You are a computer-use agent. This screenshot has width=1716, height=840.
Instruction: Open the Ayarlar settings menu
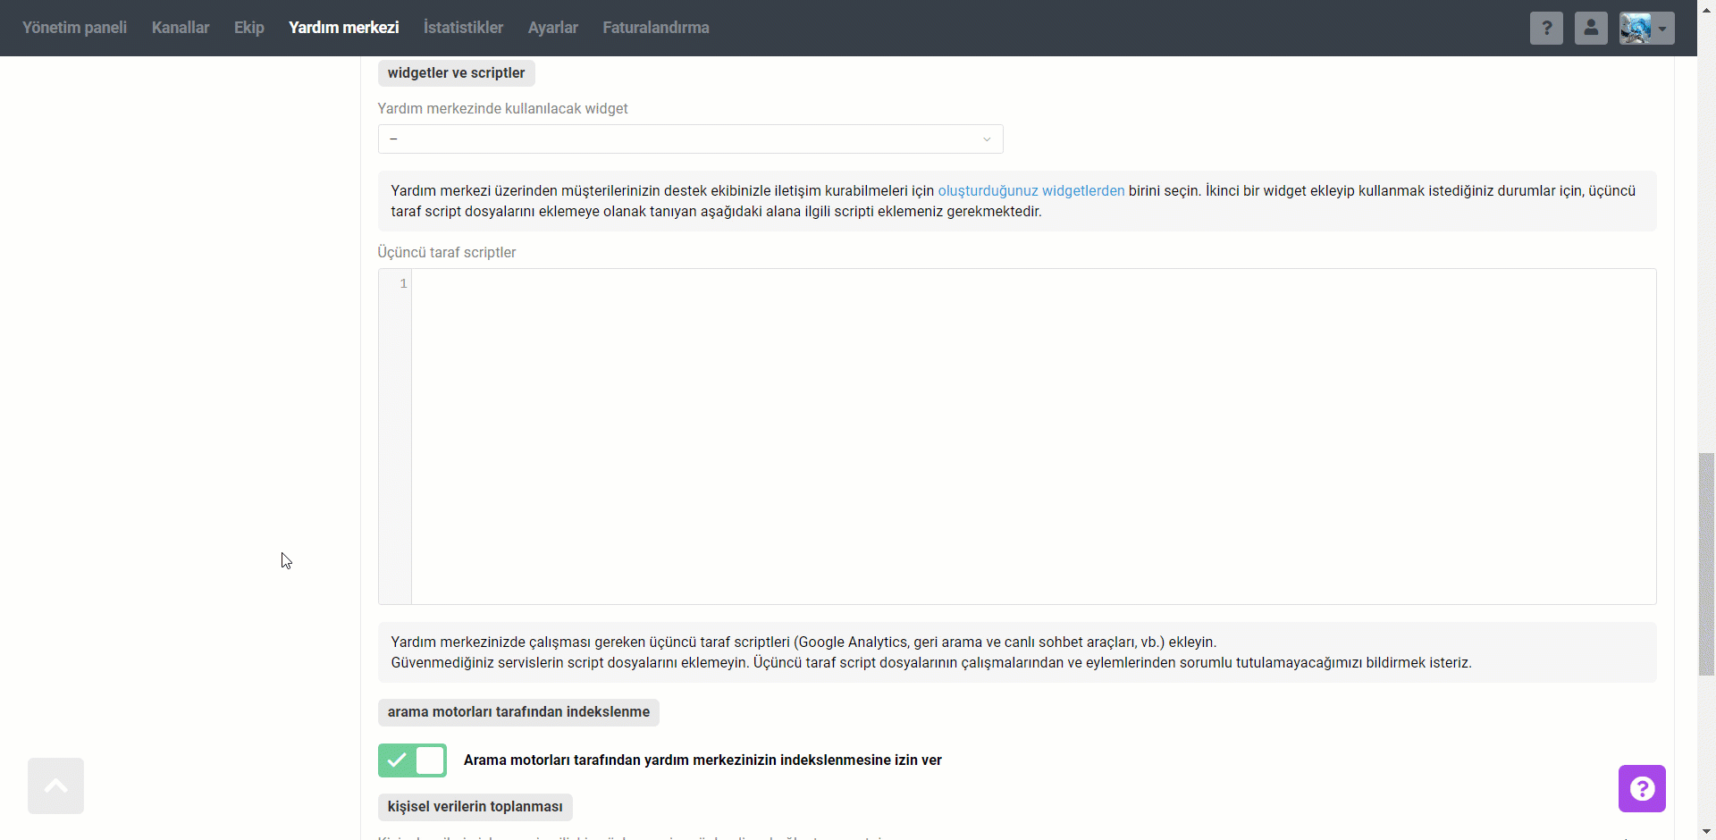coord(552,28)
